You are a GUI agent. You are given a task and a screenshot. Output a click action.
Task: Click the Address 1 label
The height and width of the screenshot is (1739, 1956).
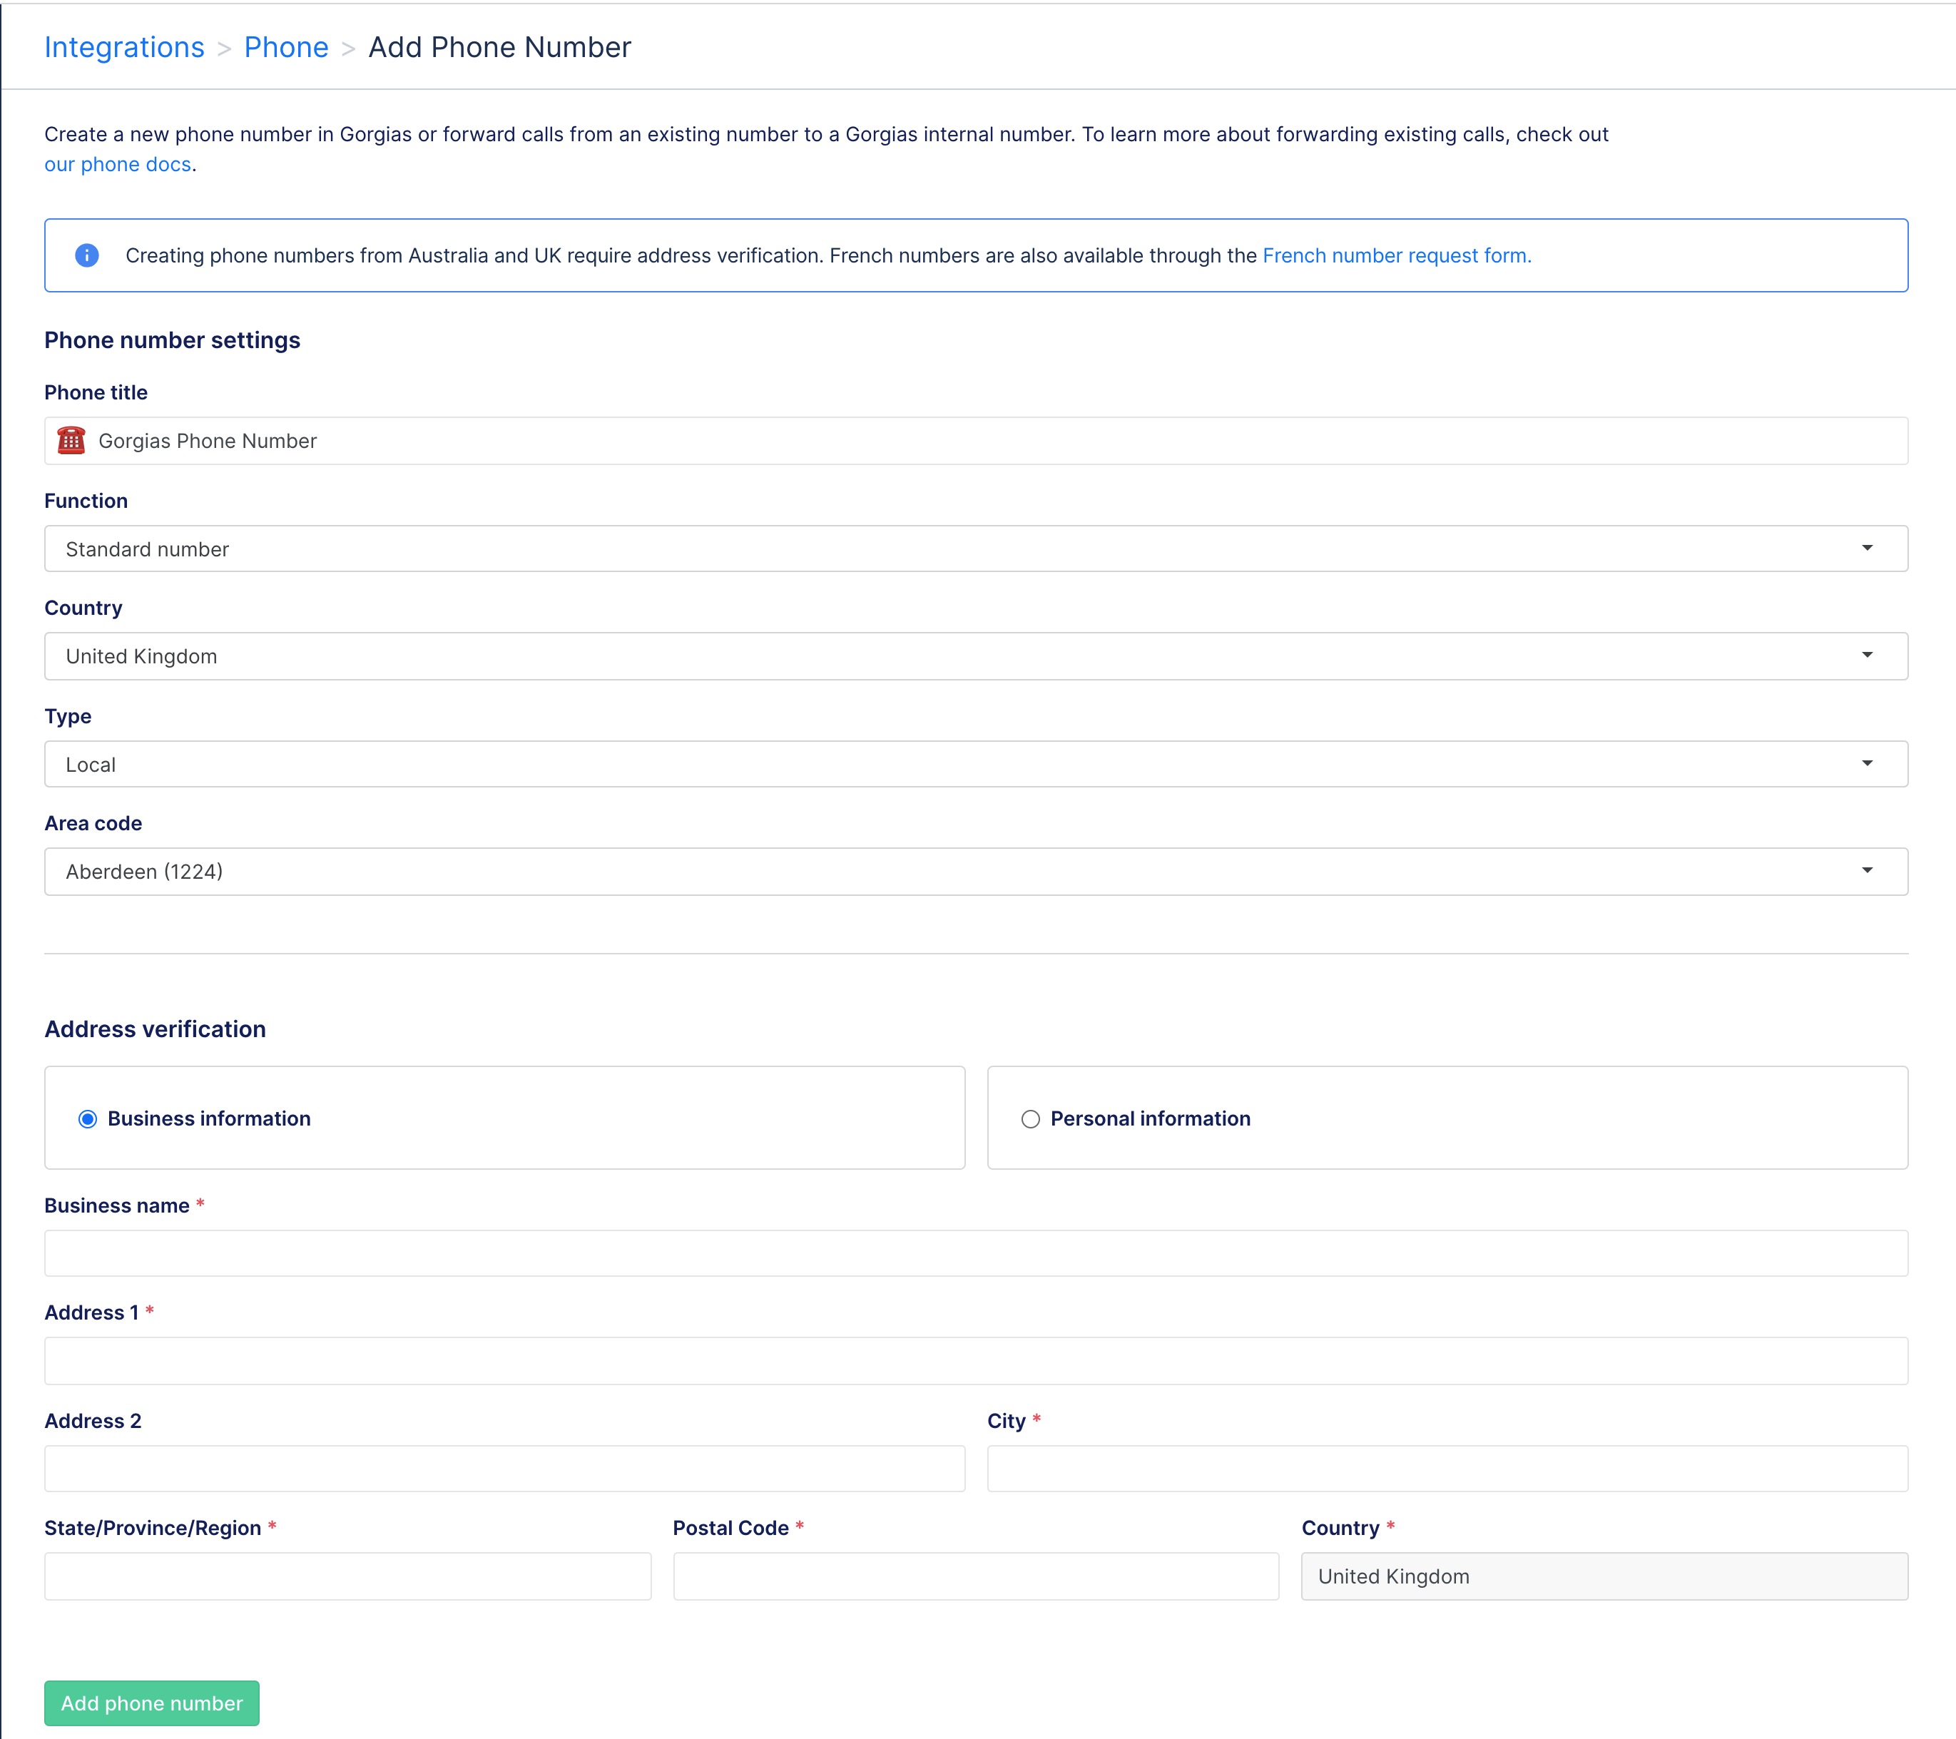(x=91, y=1312)
